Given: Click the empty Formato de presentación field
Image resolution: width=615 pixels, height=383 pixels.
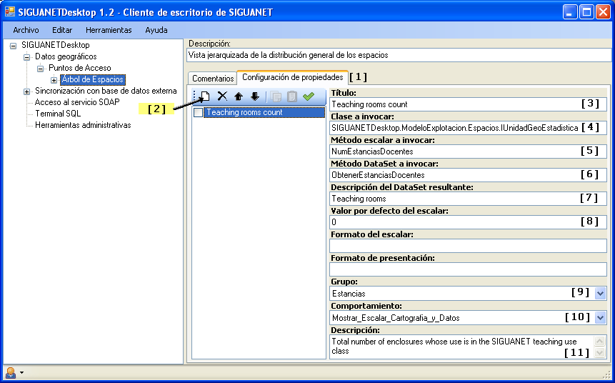Looking at the screenshot, I should 469,269.
